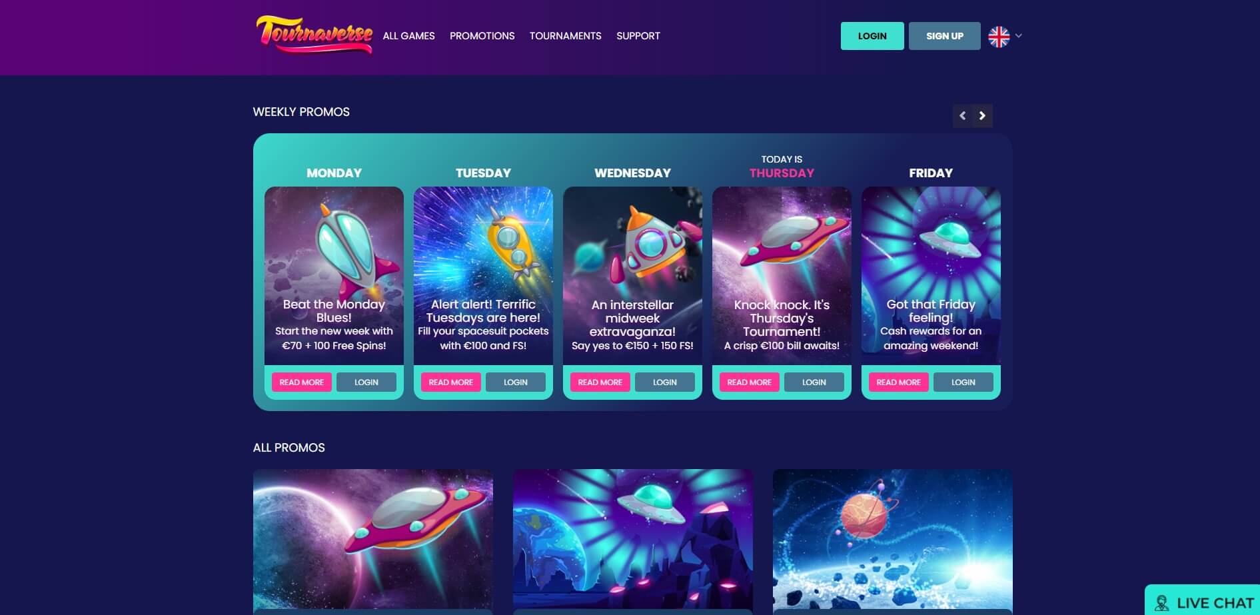Open the All Games menu
The height and width of the screenshot is (615, 1260).
pos(408,36)
